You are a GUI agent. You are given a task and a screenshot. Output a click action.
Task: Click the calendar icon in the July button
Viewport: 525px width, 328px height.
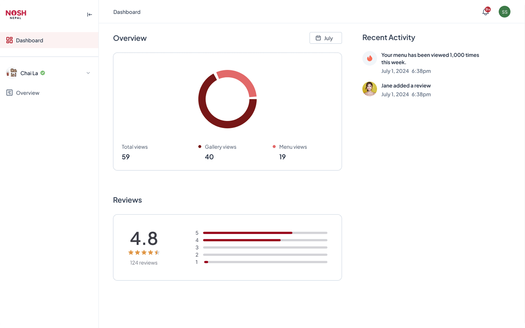(x=318, y=38)
